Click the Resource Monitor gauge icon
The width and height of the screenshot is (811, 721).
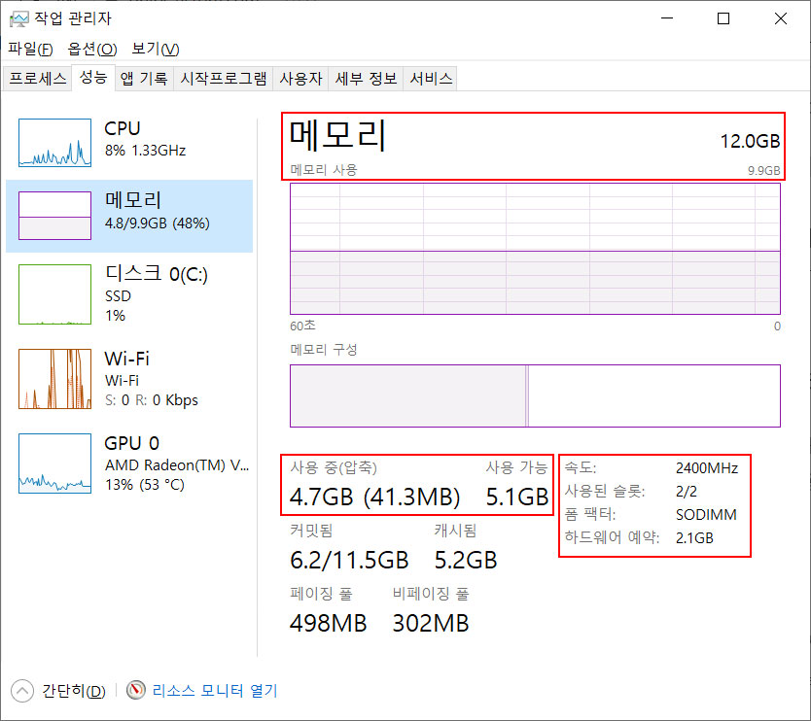(136, 690)
